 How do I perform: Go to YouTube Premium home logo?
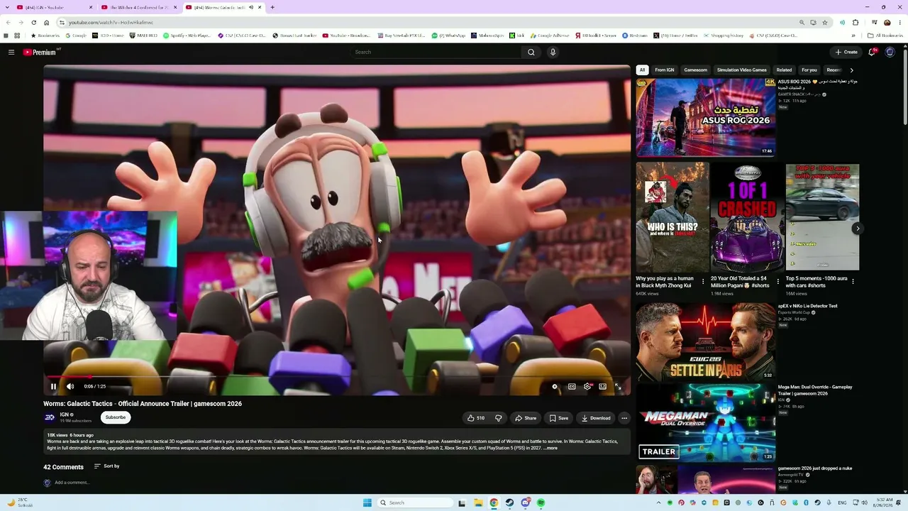(x=40, y=52)
